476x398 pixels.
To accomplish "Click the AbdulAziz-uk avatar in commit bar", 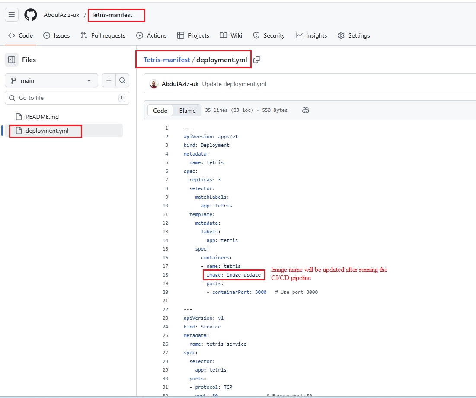I will (x=154, y=84).
